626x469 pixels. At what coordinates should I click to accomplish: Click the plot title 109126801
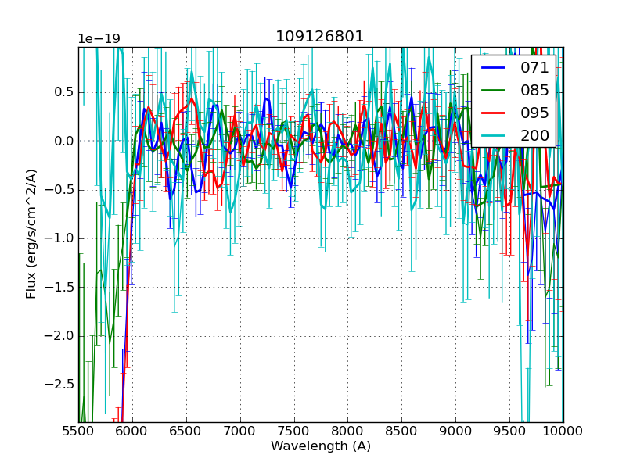[x=320, y=37]
